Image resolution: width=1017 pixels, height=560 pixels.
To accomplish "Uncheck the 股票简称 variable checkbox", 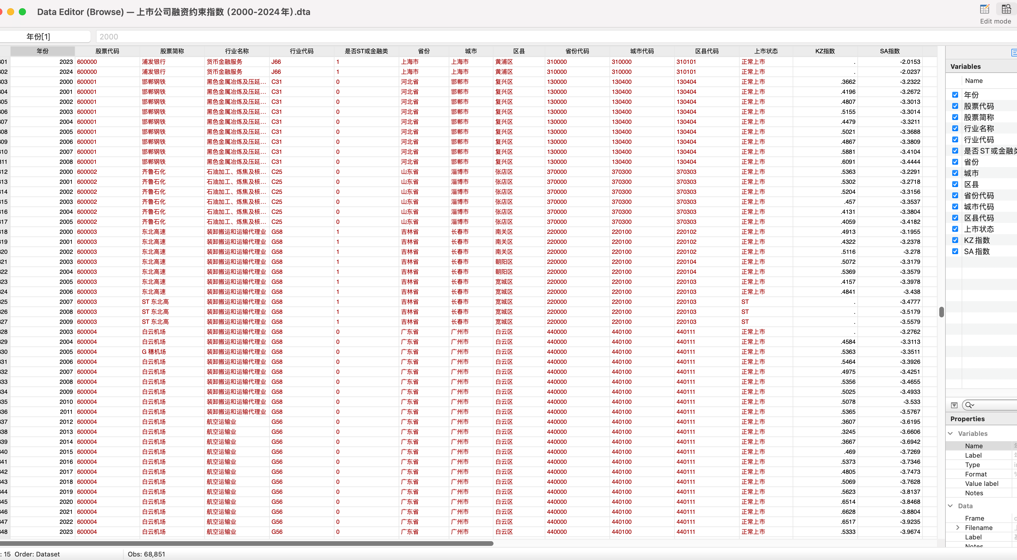I will tap(955, 117).
